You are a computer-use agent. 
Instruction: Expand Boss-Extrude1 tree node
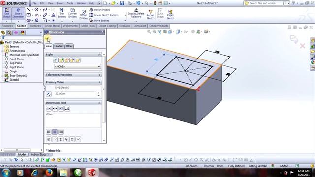click(2, 76)
